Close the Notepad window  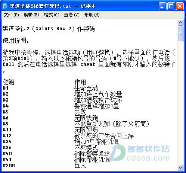pos(180,6)
